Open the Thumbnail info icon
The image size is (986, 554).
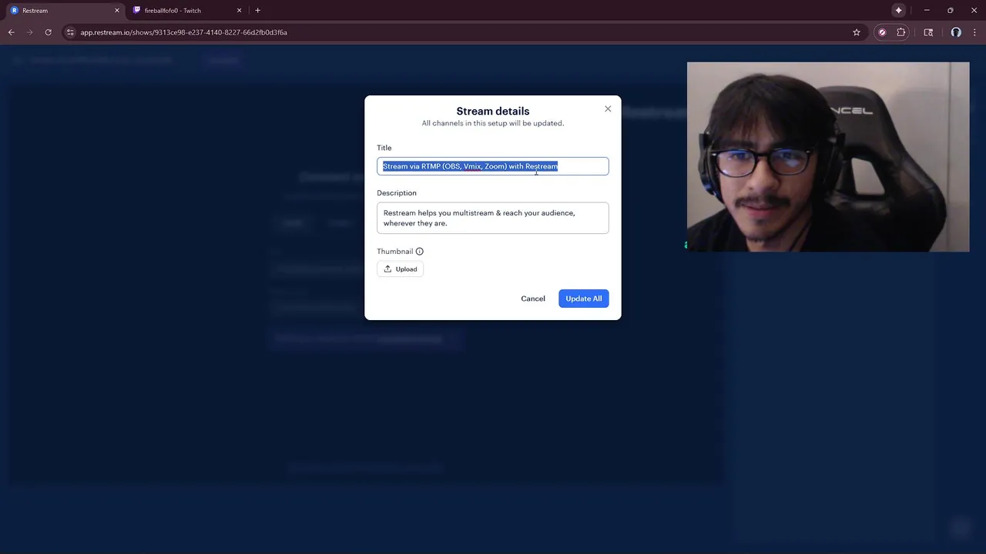420,252
